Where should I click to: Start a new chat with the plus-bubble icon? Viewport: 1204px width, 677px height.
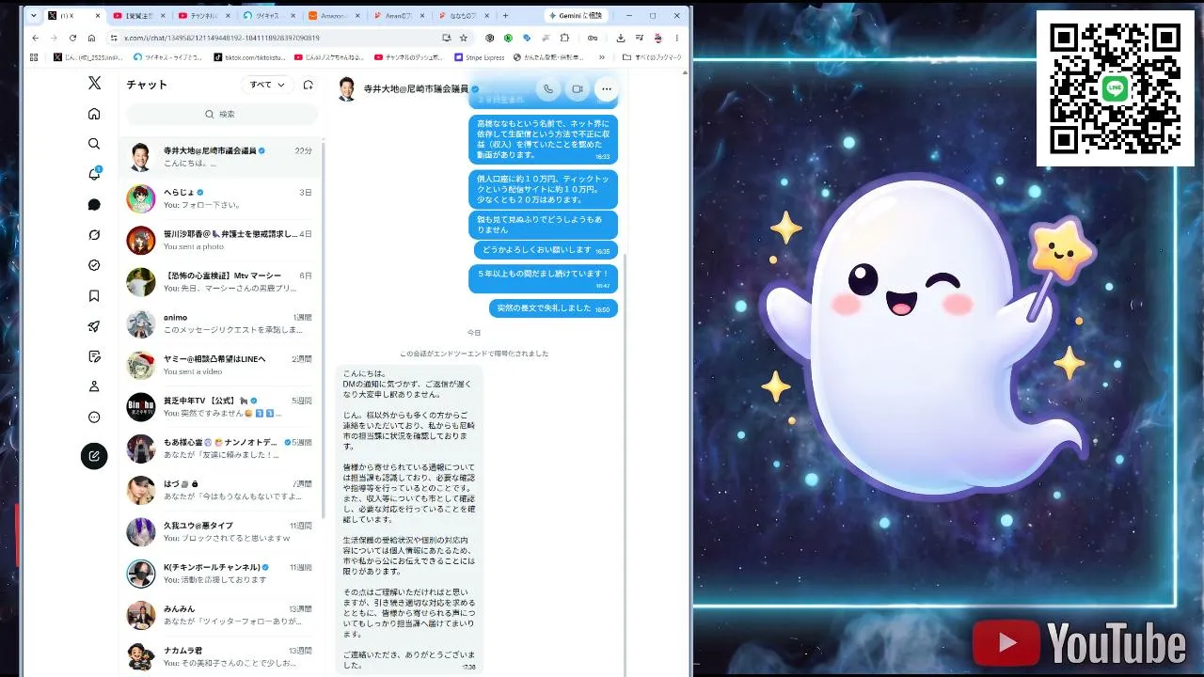coord(308,85)
